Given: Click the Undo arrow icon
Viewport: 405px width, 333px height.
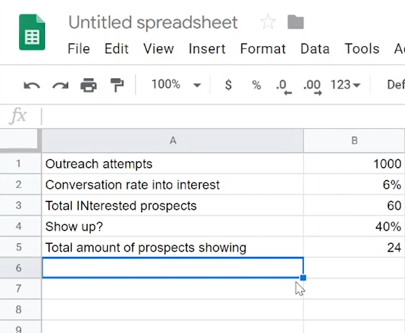Looking at the screenshot, I should coord(31,85).
